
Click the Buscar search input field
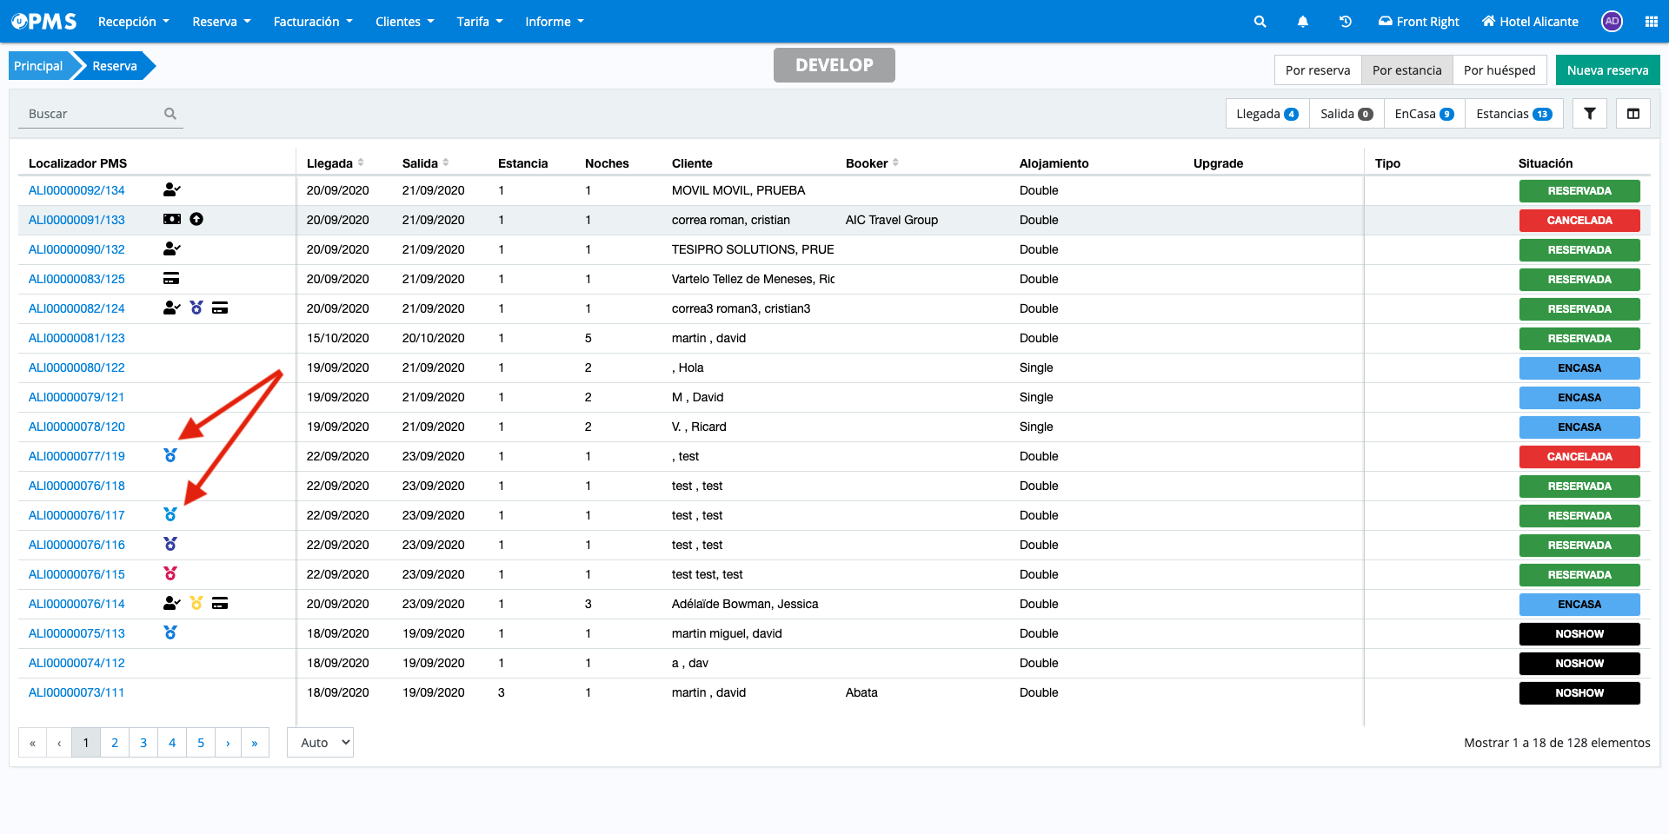(91, 114)
